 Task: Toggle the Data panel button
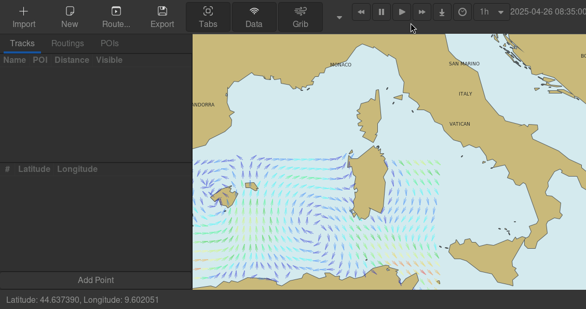point(254,17)
